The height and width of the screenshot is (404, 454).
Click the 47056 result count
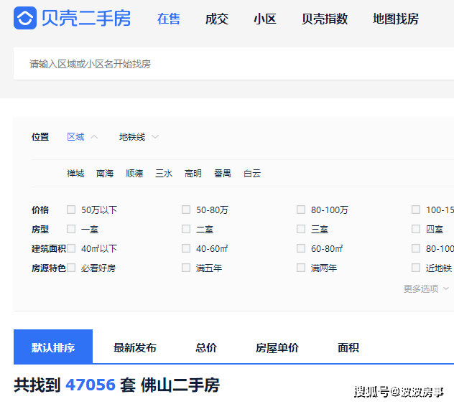pos(91,385)
